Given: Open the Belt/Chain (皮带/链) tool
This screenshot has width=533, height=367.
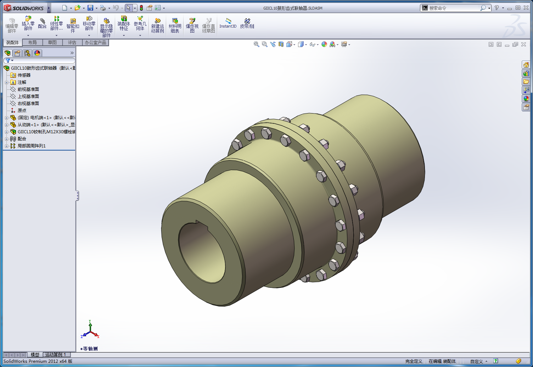Looking at the screenshot, I should click(247, 23).
